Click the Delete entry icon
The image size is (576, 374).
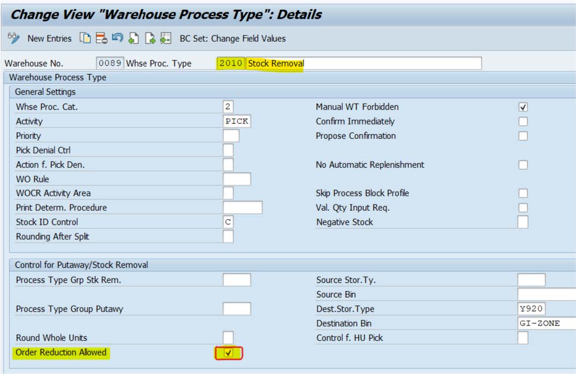pos(102,38)
